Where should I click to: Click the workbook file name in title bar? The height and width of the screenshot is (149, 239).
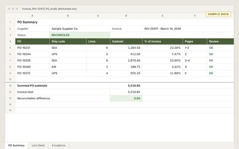tap(49, 9)
